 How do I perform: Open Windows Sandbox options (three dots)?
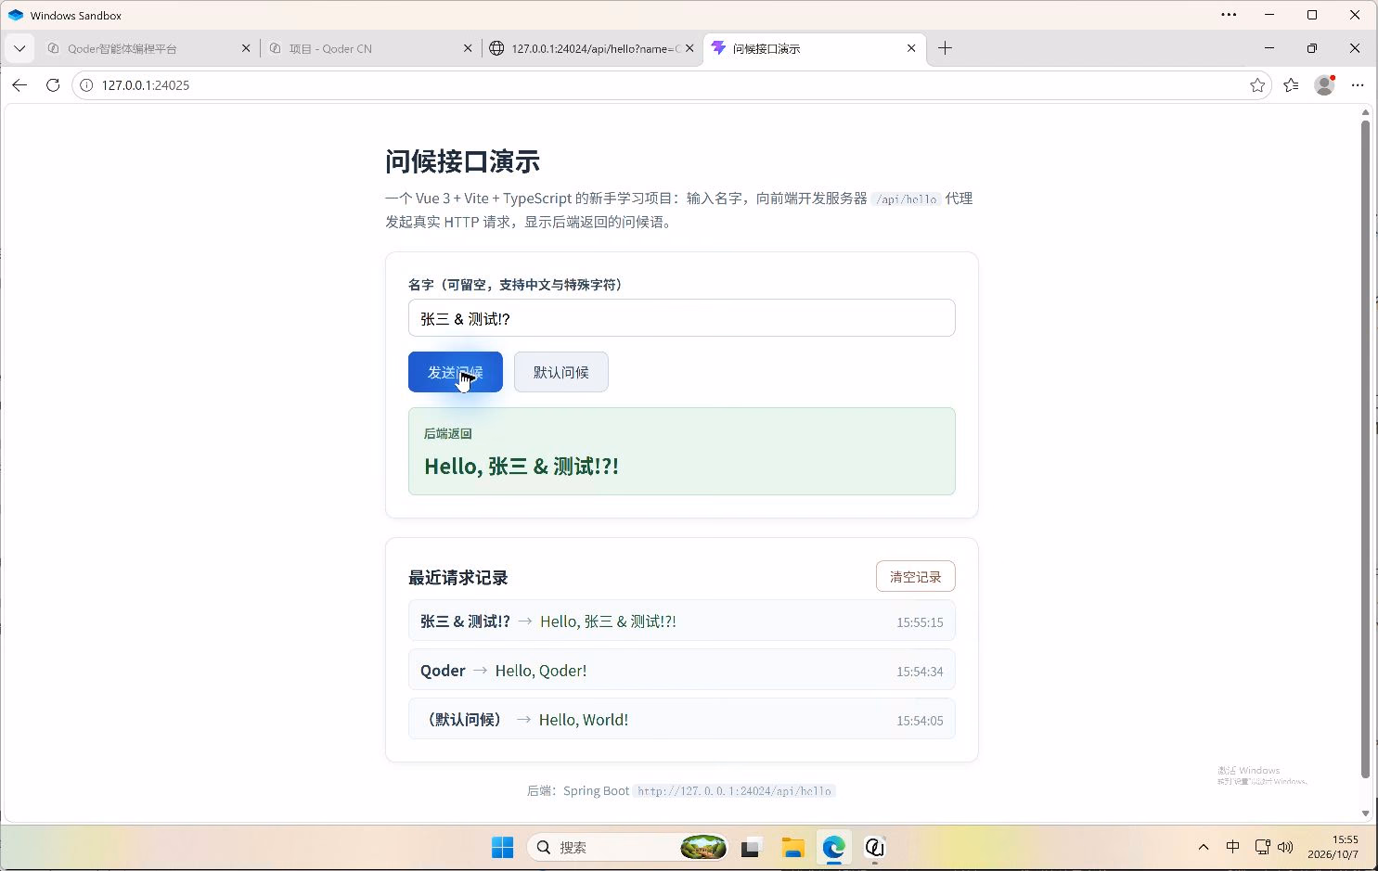tap(1229, 15)
